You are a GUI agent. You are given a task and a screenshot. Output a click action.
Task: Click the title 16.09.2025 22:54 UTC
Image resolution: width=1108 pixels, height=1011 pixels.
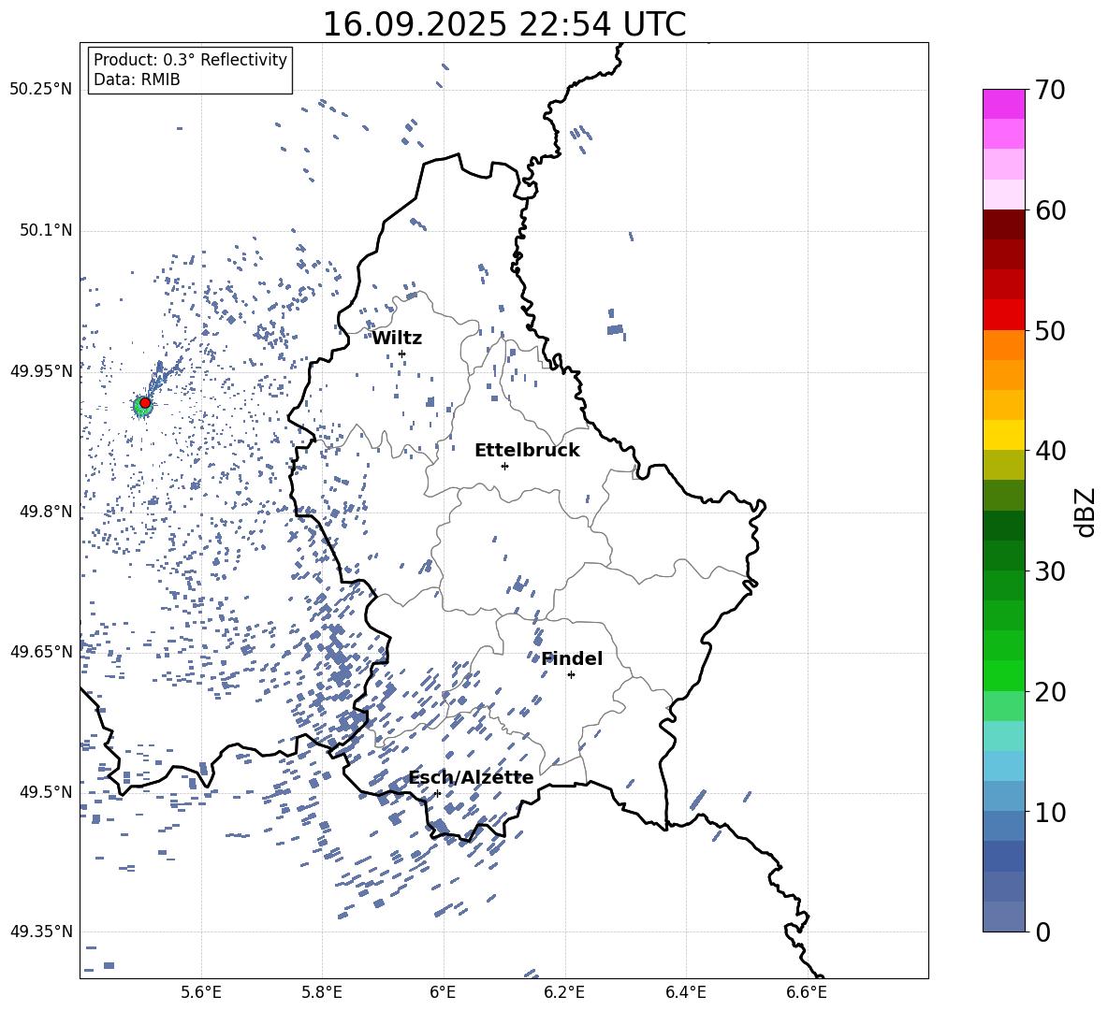503,24
